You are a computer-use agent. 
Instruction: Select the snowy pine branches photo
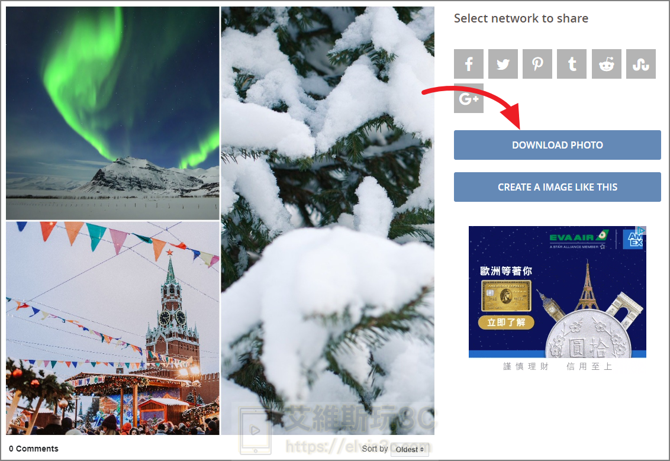pos(328,221)
